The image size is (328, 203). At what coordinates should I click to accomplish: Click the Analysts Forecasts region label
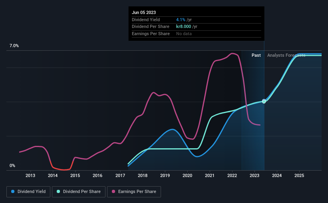click(x=286, y=55)
